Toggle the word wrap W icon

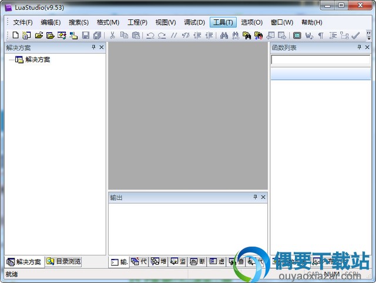point(309,35)
